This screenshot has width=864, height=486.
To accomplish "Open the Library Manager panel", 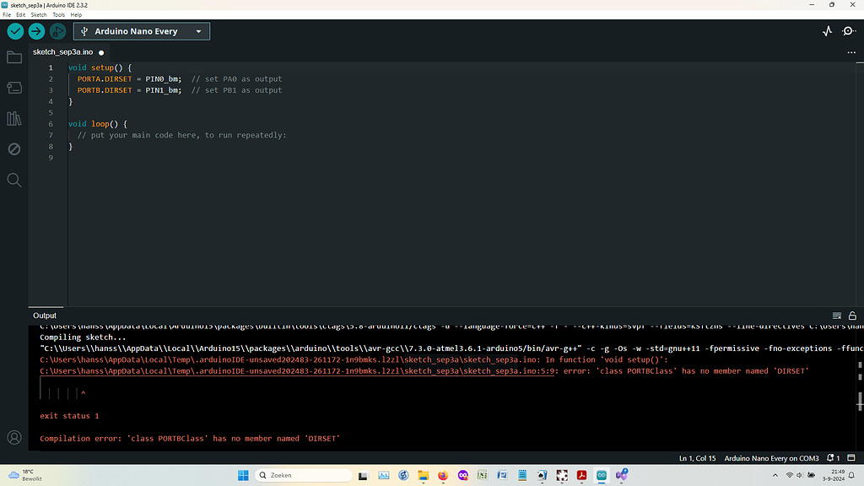I will tap(13, 118).
